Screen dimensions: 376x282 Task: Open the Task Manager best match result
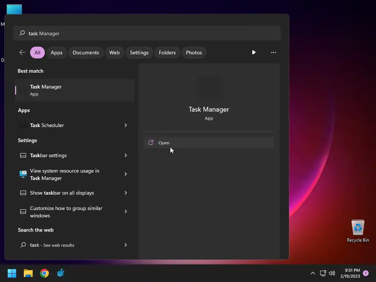[75, 90]
